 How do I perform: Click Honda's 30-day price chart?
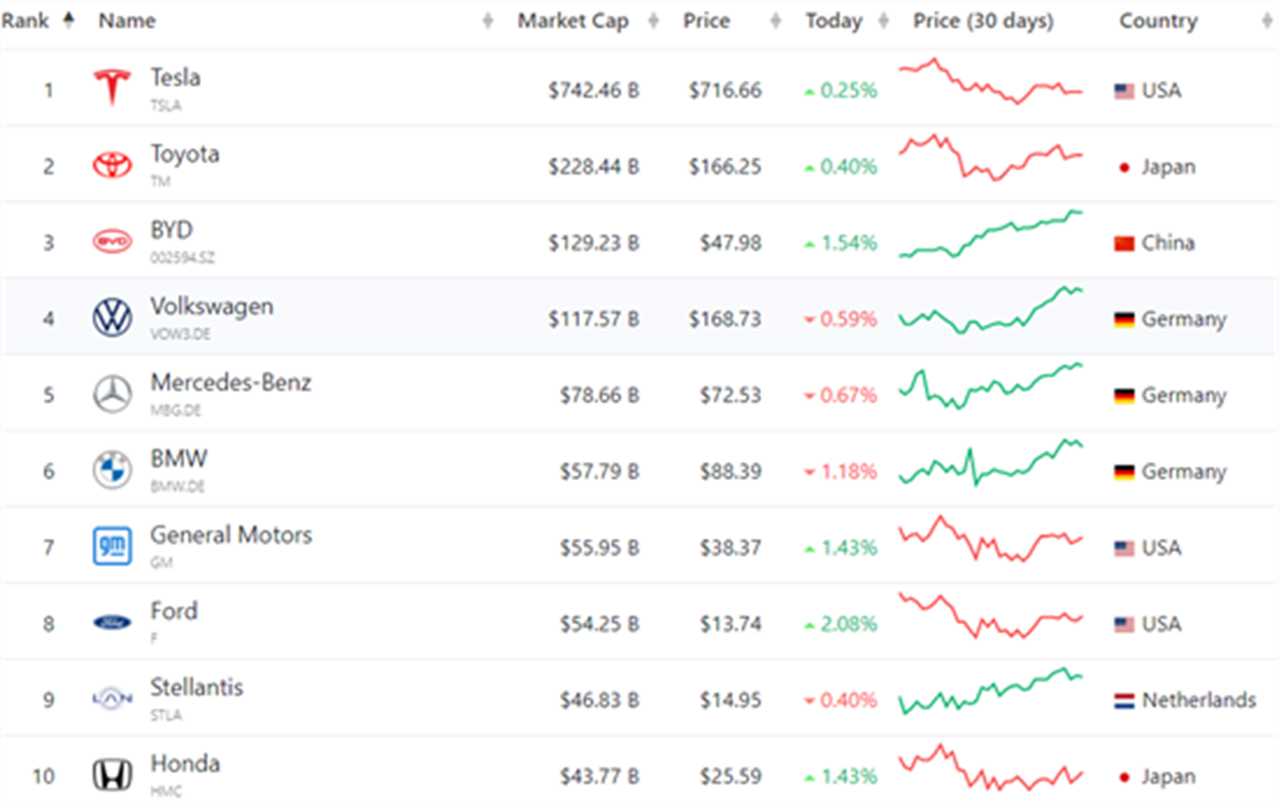[991, 768]
